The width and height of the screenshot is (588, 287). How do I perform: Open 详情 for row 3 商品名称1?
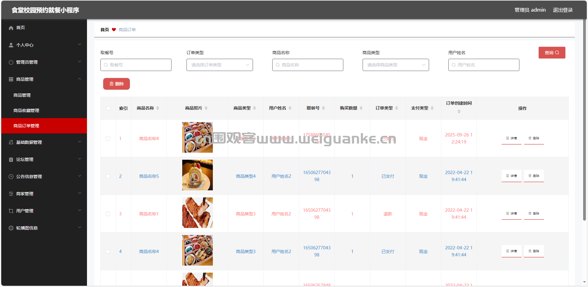click(511, 214)
